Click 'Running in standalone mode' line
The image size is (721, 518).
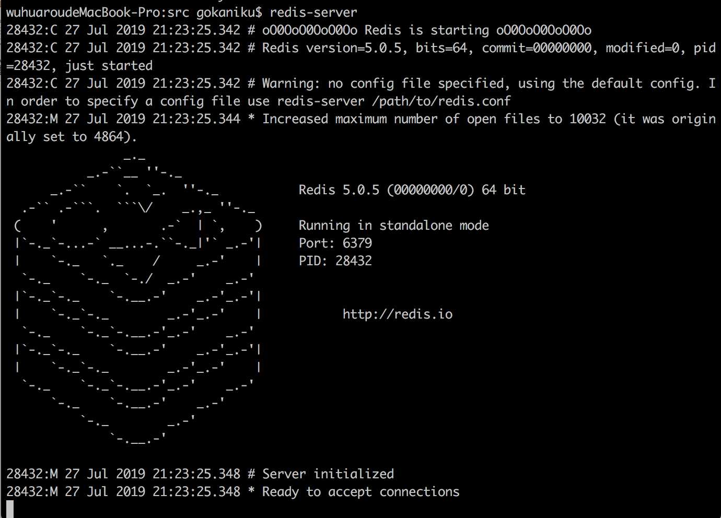coord(393,225)
